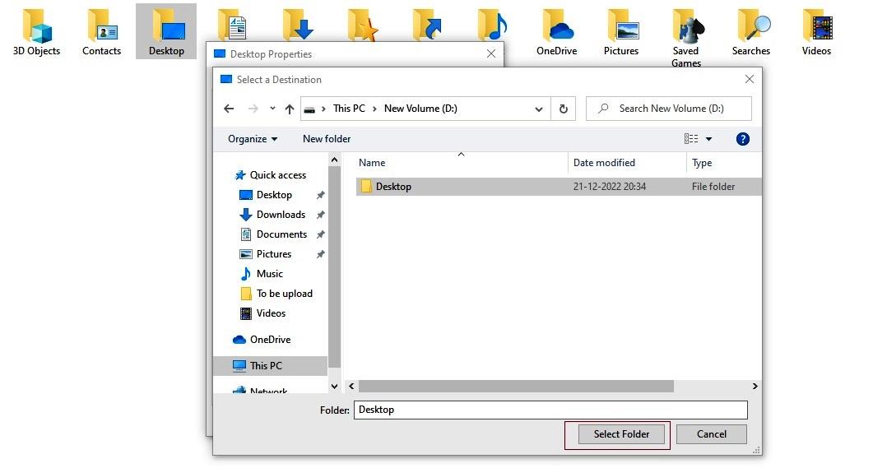Click New Volume (D:) in the address breadcrumb

pos(420,109)
